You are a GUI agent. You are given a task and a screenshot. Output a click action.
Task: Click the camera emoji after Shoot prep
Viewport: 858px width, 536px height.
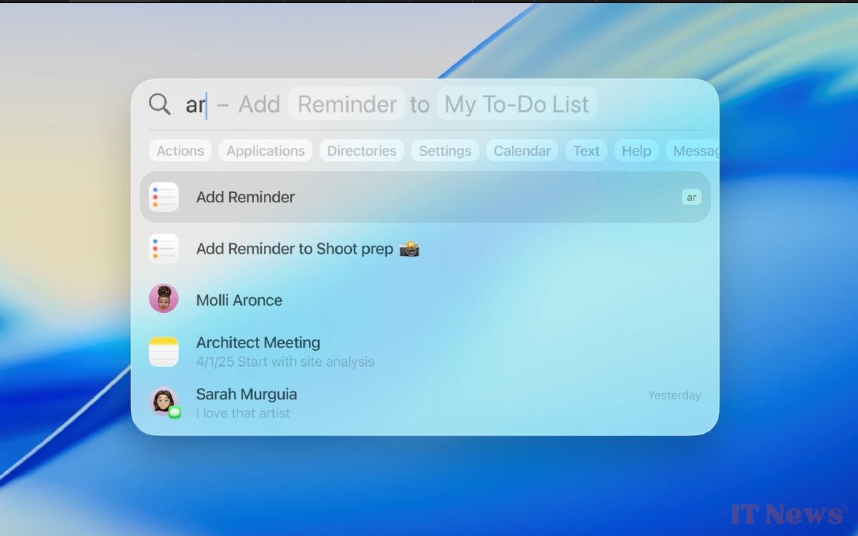coord(409,249)
